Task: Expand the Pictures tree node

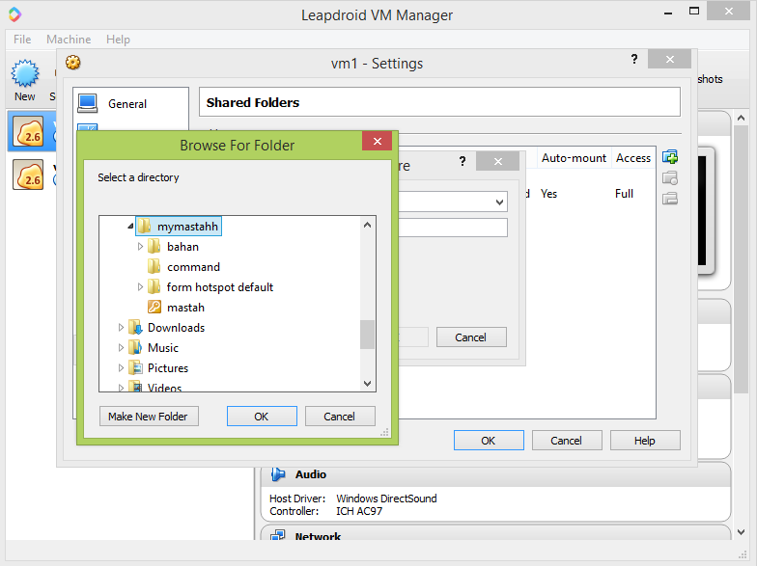Action: click(x=121, y=368)
